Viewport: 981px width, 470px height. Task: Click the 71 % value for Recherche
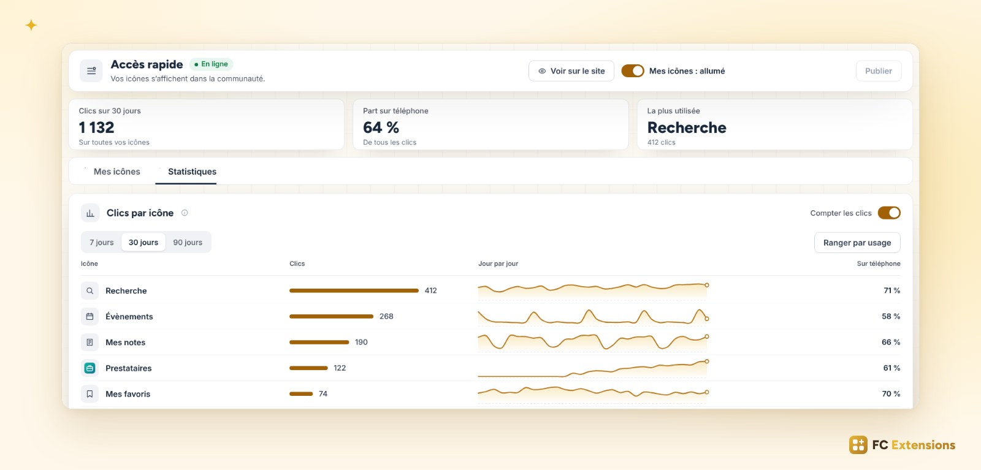pyautogui.click(x=891, y=290)
